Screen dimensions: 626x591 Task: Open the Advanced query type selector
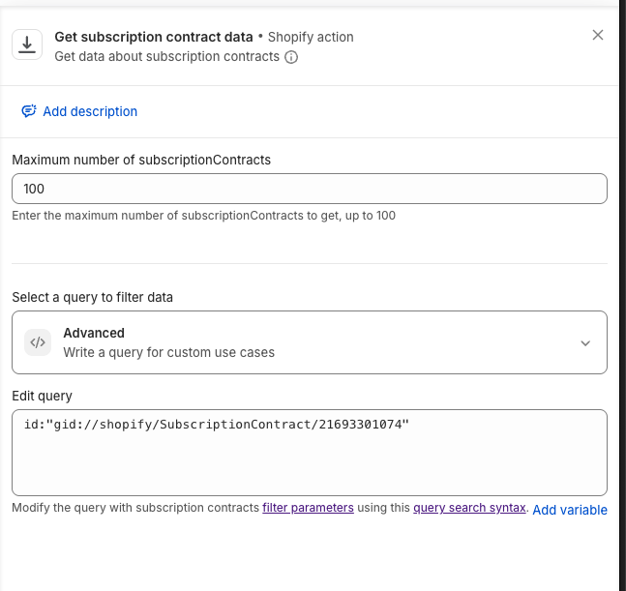[x=310, y=342]
